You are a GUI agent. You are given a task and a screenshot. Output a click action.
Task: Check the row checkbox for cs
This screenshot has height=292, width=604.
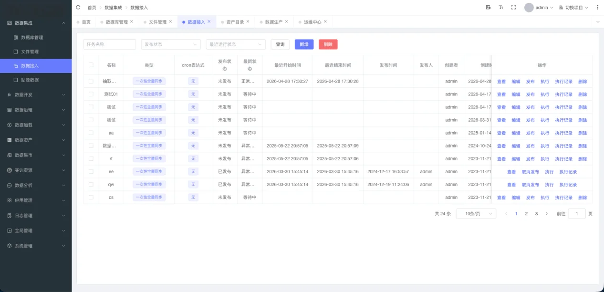point(91,197)
